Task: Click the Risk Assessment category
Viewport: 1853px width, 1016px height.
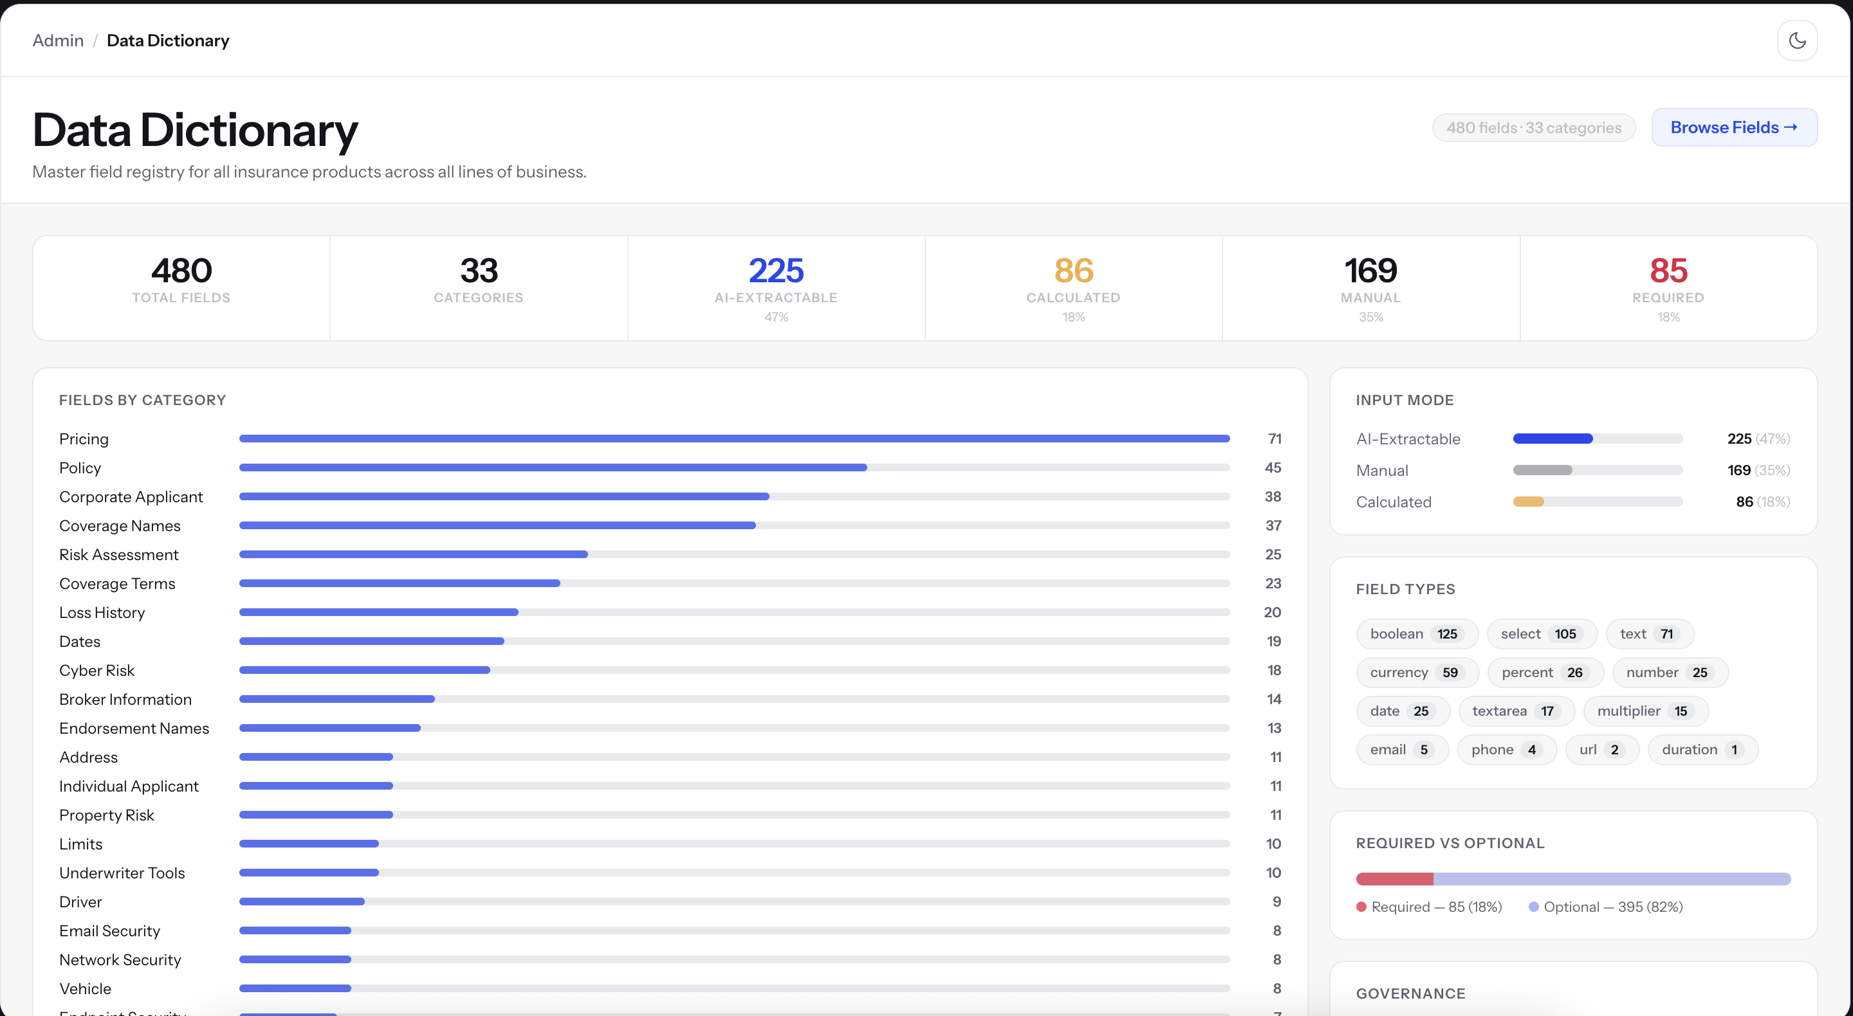Action: [x=118, y=554]
